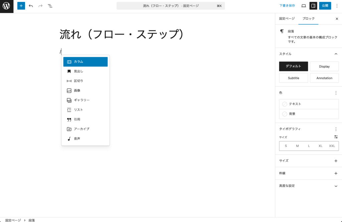The height and width of the screenshot is (222, 342).
Task: Open the block inserter plus icon
Action: coord(21,6)
